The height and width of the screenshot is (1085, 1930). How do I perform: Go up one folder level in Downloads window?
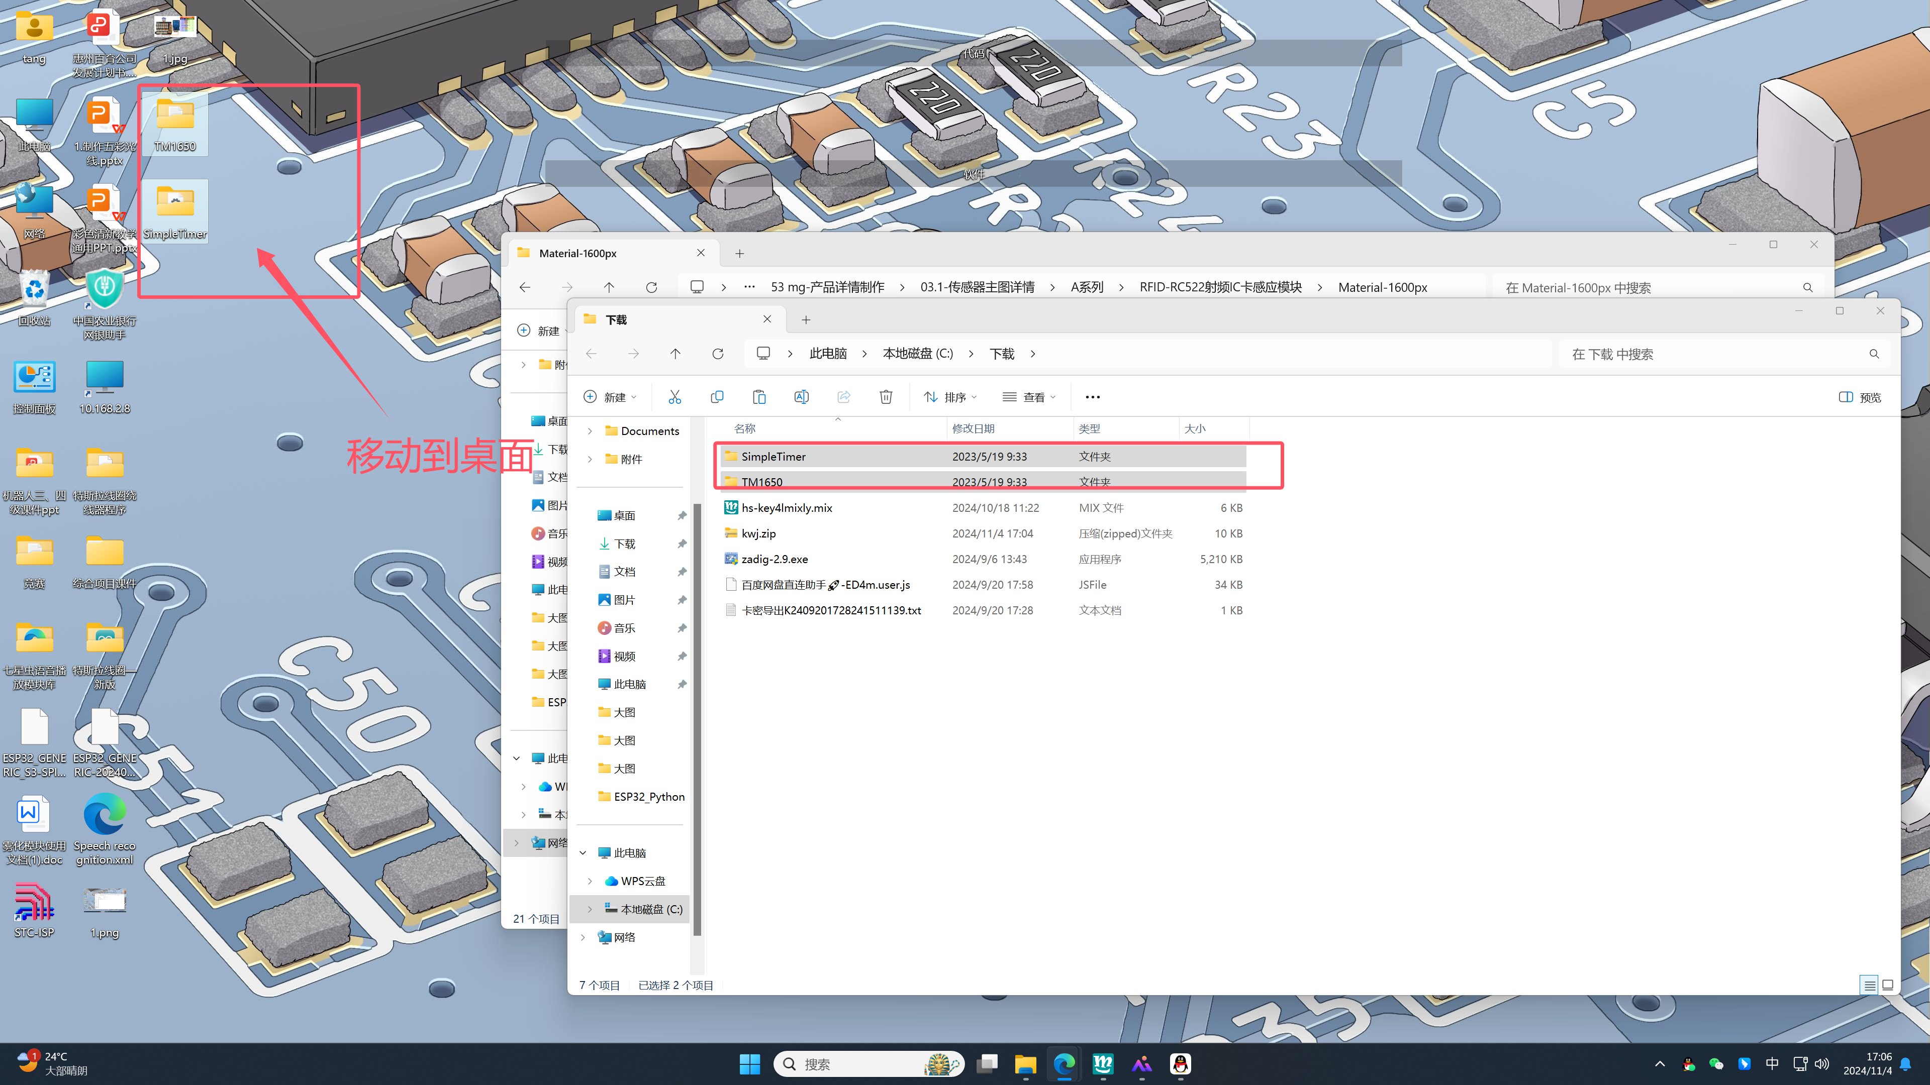click(675, 354)
